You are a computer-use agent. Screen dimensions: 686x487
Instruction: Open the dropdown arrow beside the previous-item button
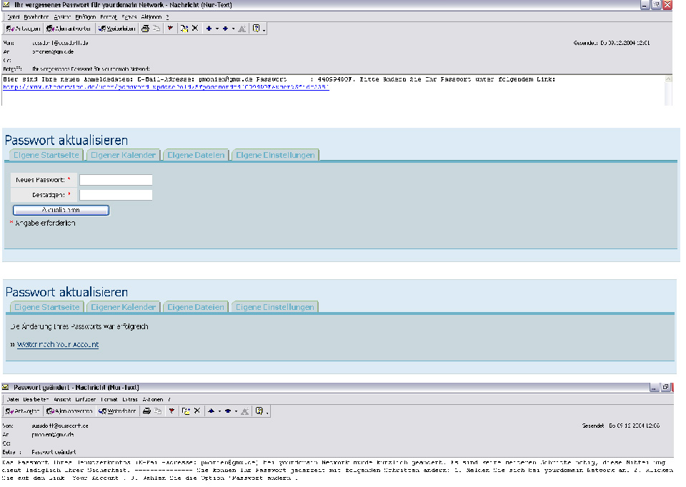click(x=219, y=29)
